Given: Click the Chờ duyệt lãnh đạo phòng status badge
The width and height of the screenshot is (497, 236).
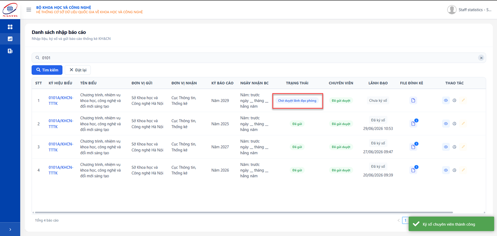Looking at the screenshot, I should click(x=297, y=101).
